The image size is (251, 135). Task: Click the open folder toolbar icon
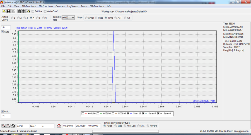tap(4, 11)
